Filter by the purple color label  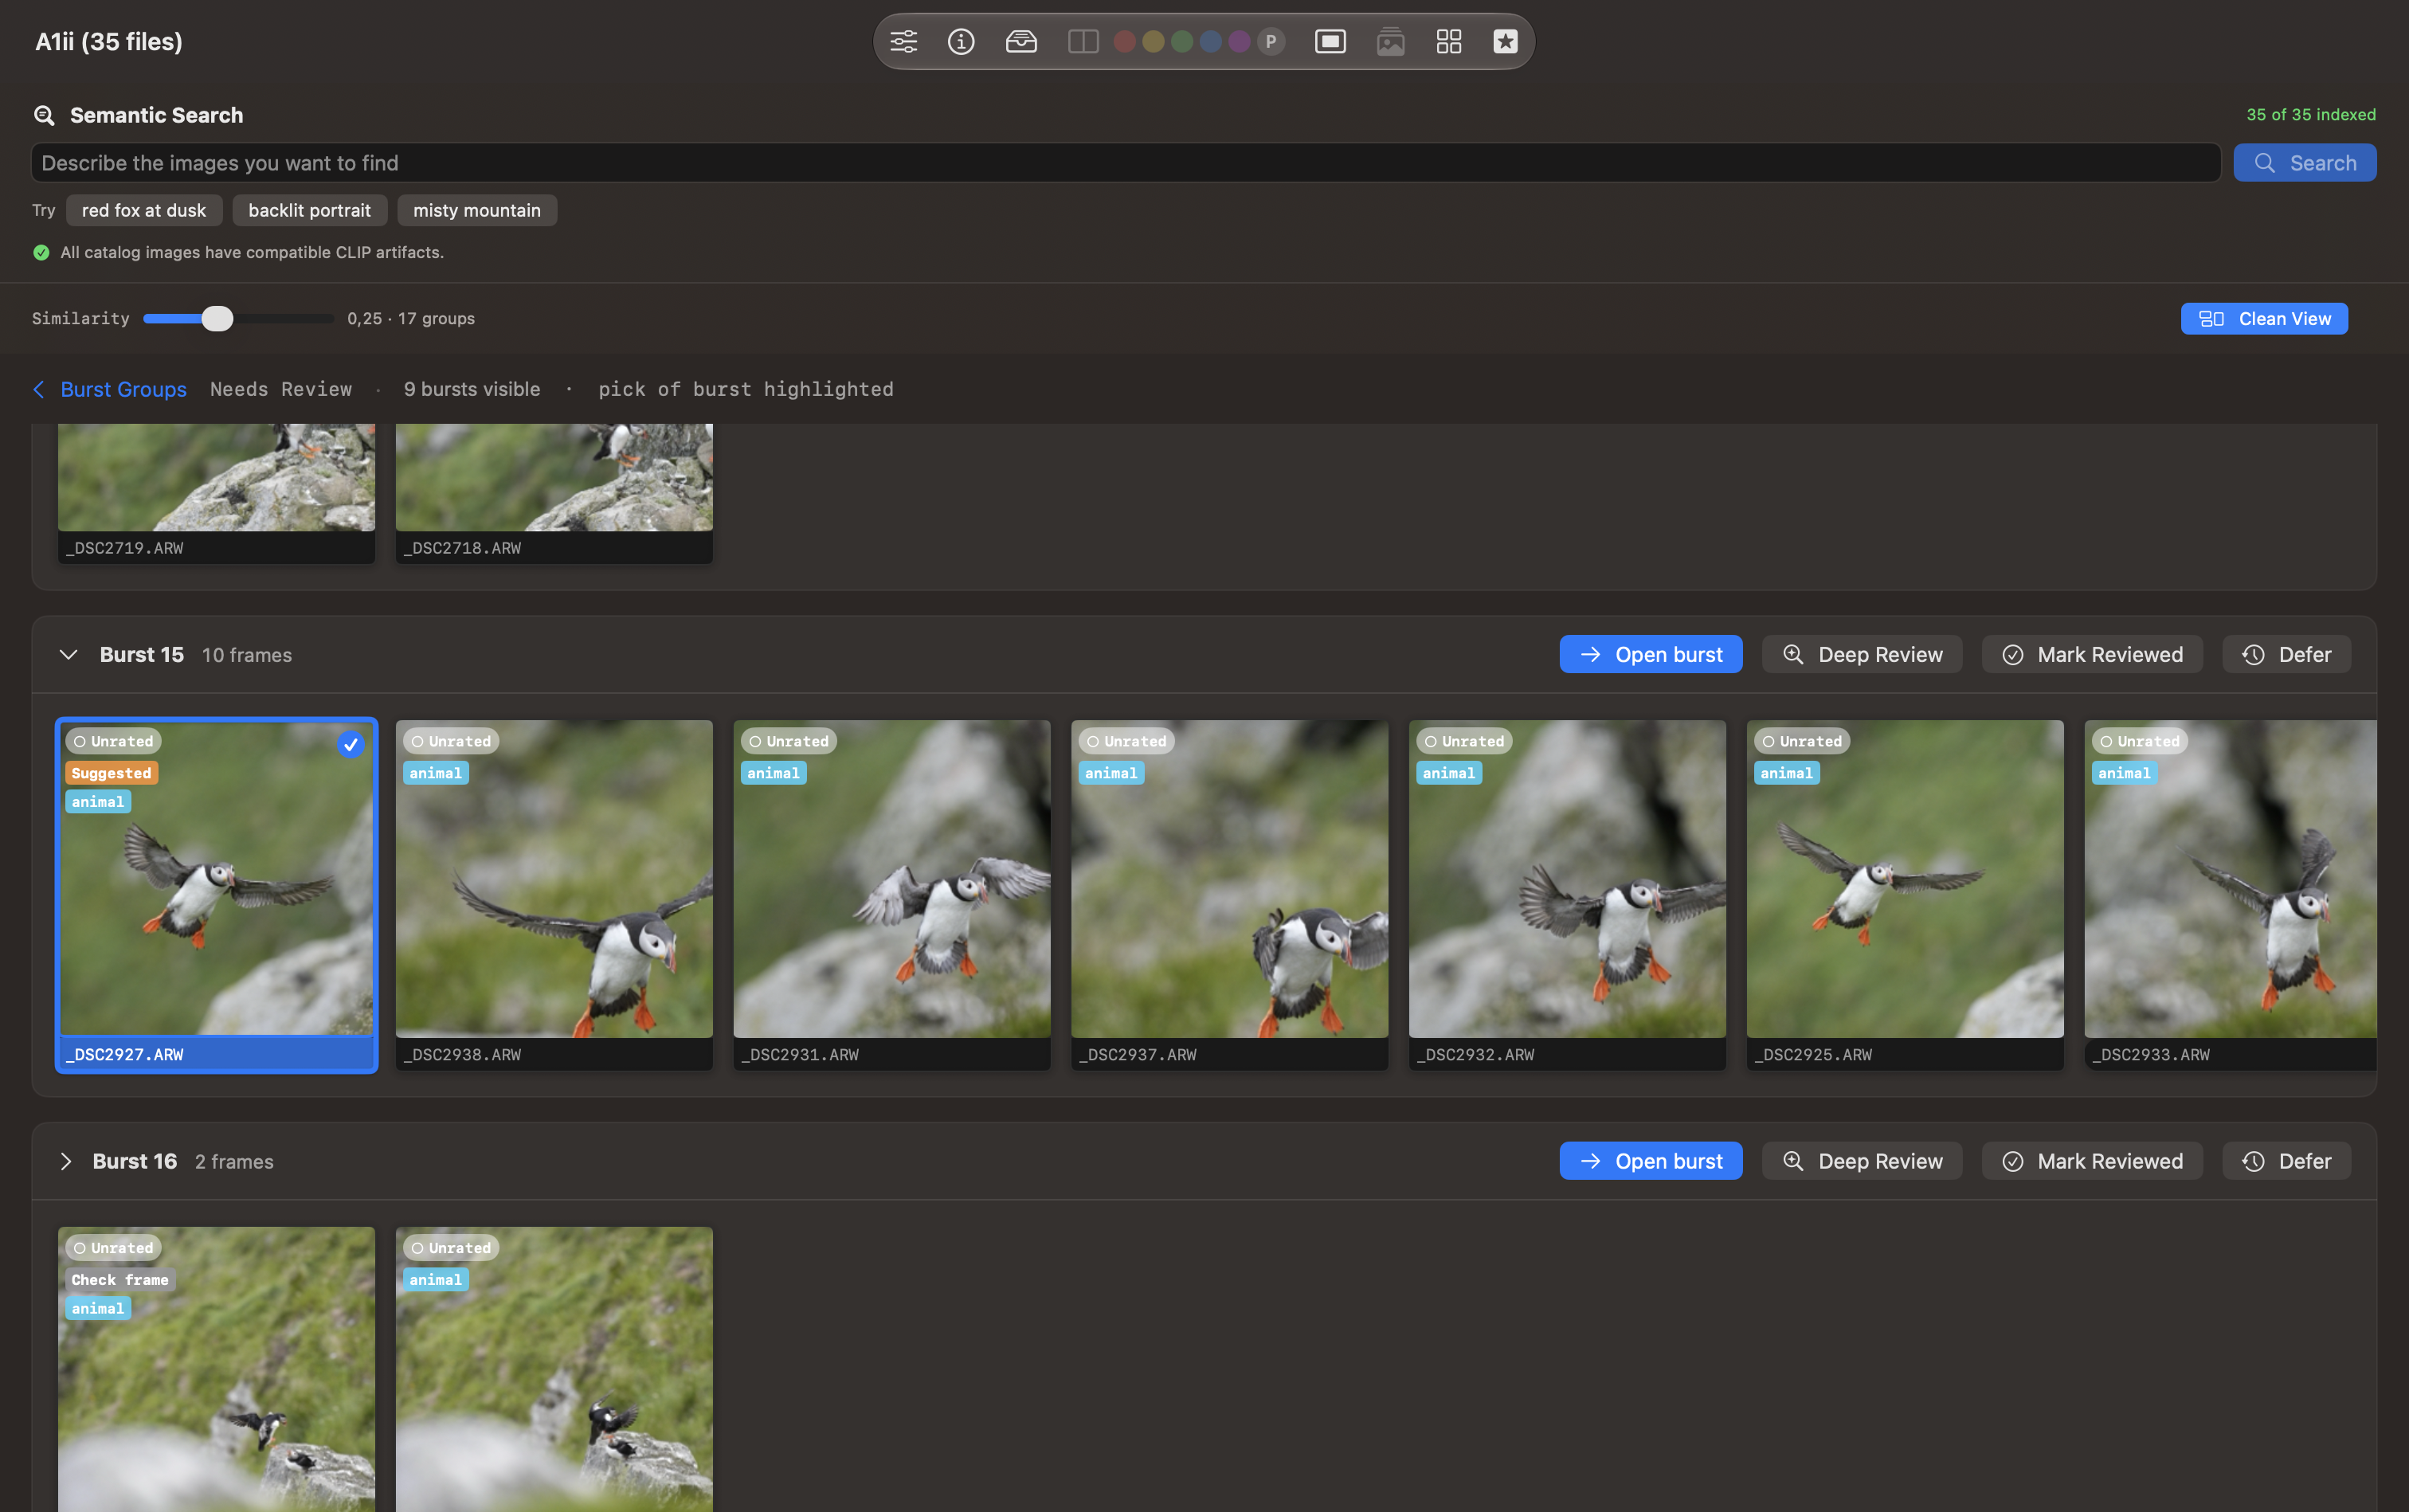(x=1239, y=41)
